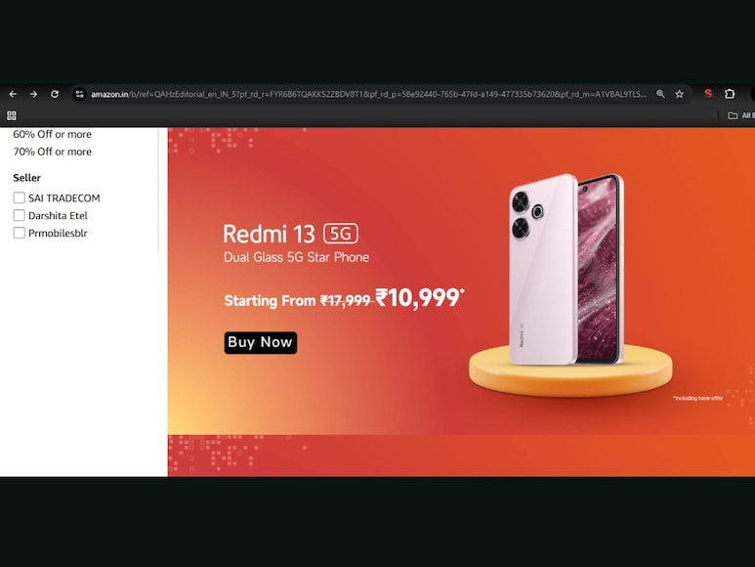Check the SAI TRADECOM seller checkbox
Viewport: 755px width, 567px height.
coord(20,198)
